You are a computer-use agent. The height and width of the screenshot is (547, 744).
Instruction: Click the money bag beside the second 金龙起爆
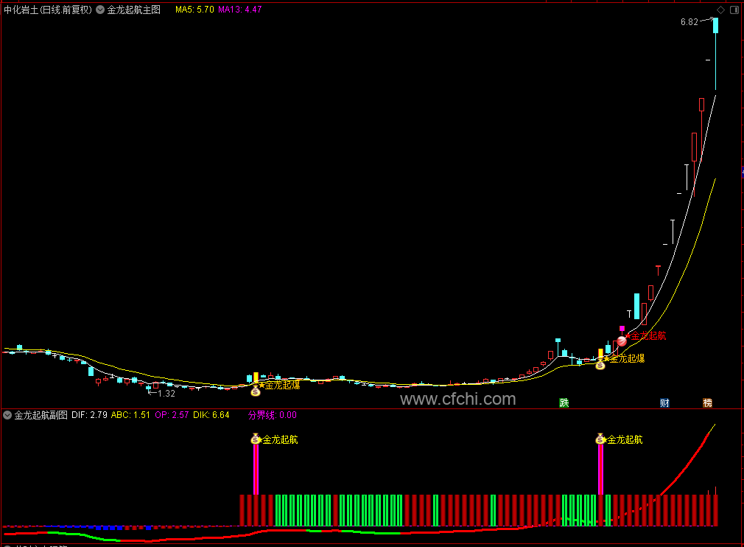pyautogui.click(x=600, y=364)
